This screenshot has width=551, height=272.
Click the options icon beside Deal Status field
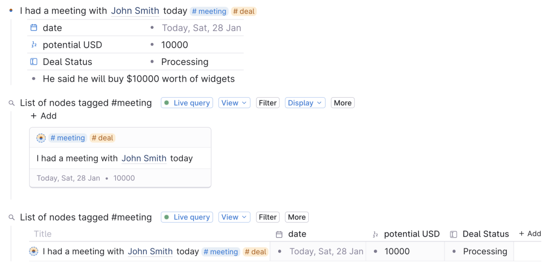(x=34, y=62)
